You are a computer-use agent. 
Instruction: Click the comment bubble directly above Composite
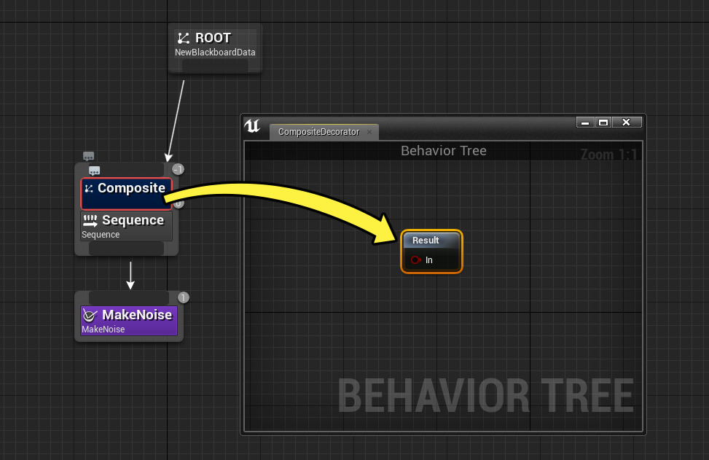coord(94,171)
